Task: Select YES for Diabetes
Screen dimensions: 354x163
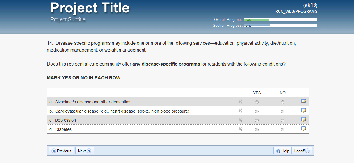Action: click(x=257, y=130)
